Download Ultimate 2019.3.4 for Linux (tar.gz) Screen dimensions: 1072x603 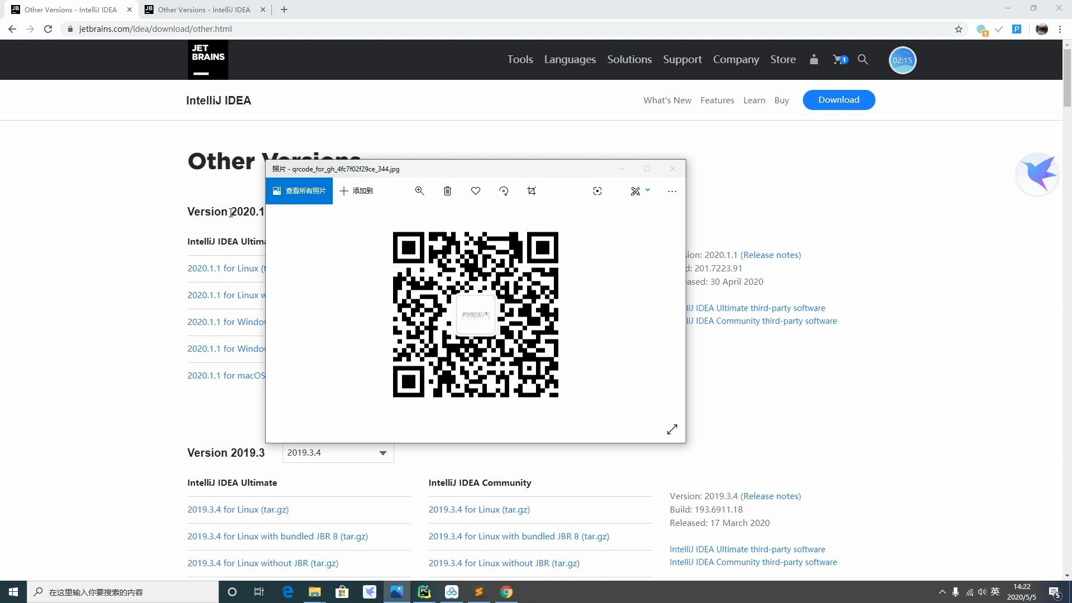coord(238,509)
